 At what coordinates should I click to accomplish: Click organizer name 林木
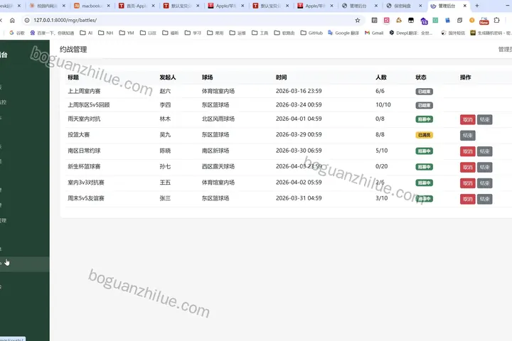165,119
